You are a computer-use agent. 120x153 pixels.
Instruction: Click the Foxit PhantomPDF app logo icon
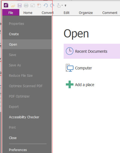point(6,5)
